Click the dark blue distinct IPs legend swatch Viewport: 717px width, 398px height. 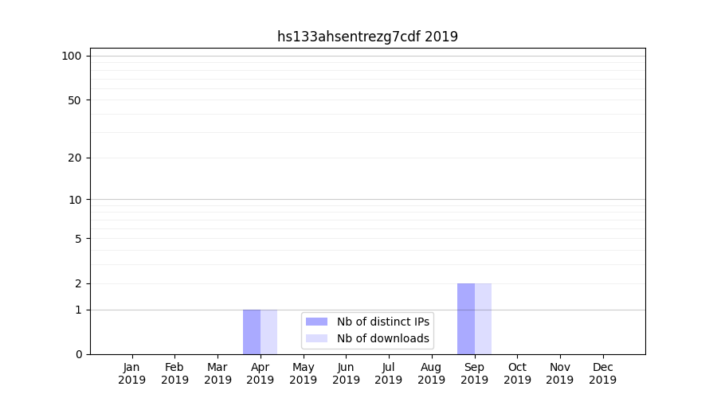[316, 322]
